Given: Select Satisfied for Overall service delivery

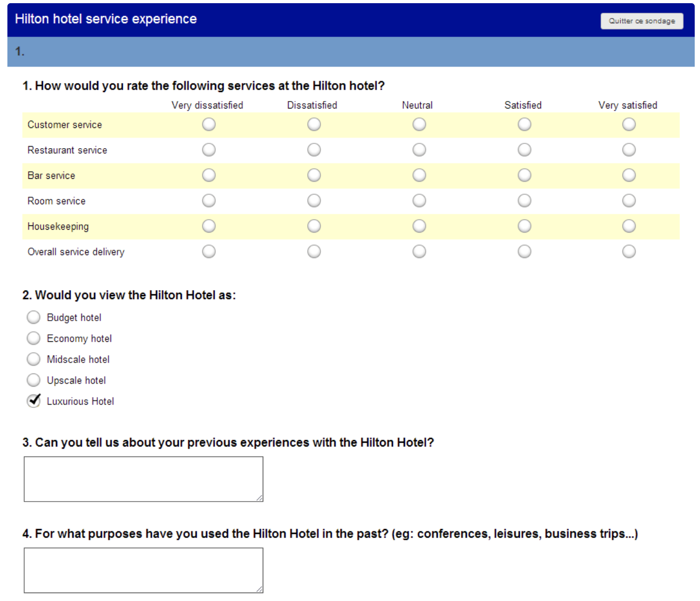Looking at the screenshot, I should coord(523,251).
